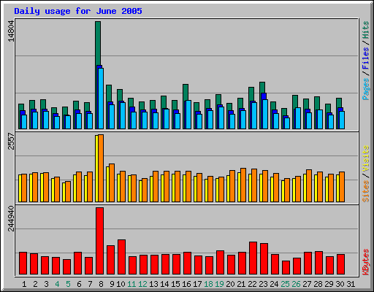
Task: Click the orange Visits bar for day 30
Action: (x=342, y=187)
